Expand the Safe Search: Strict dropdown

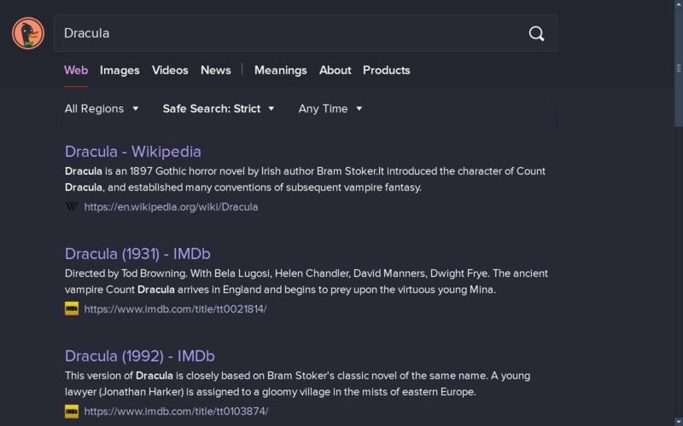click(x=219, y=109)
